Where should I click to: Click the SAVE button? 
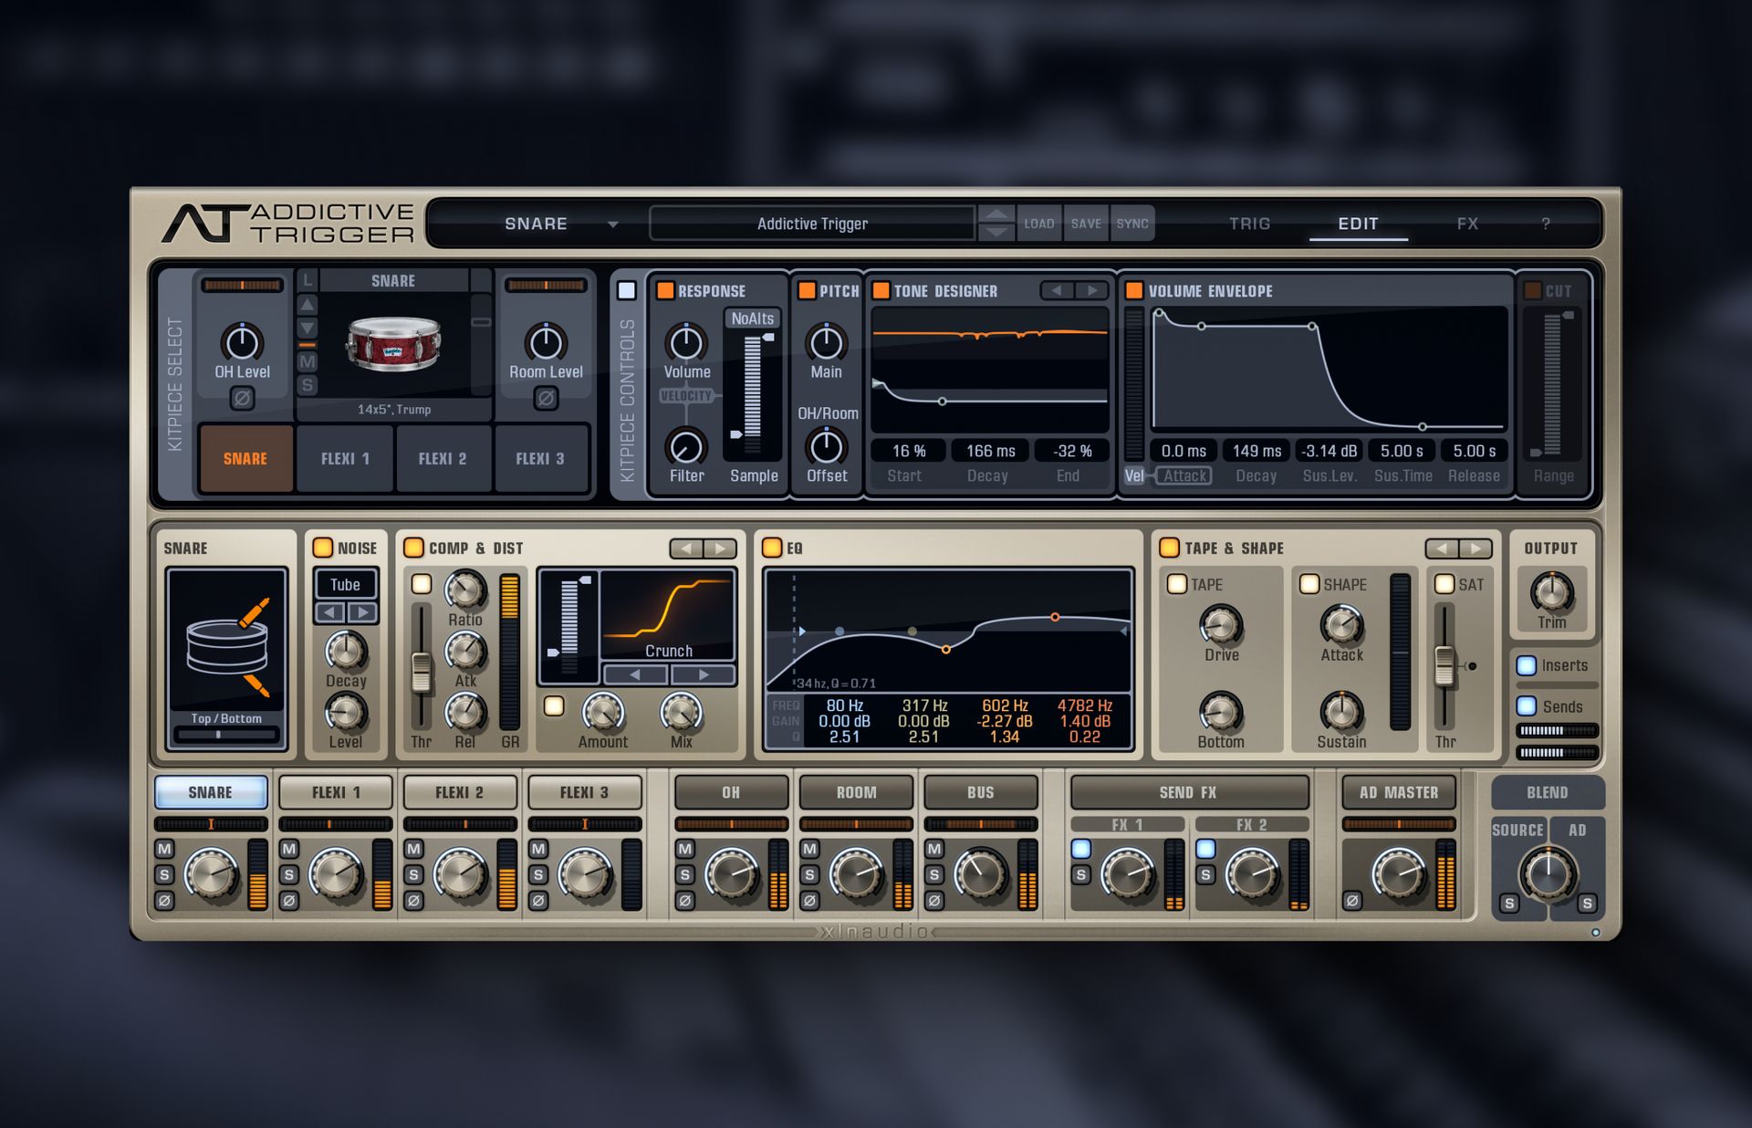pos(1086,224)
